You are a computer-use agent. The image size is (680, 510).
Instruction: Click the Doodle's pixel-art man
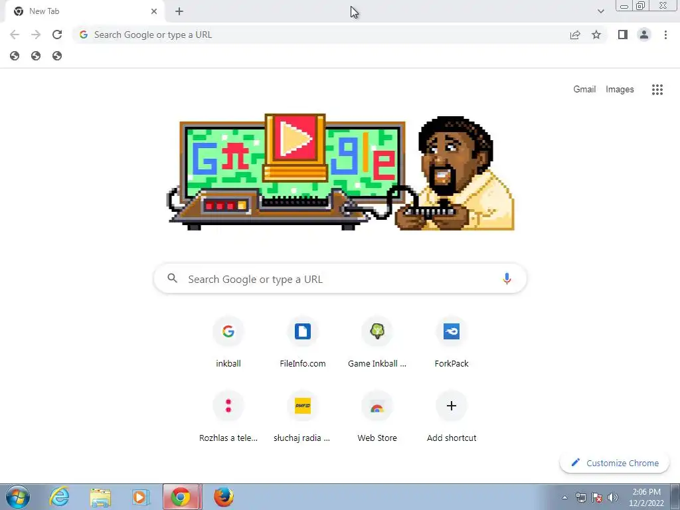click(456, 173)
